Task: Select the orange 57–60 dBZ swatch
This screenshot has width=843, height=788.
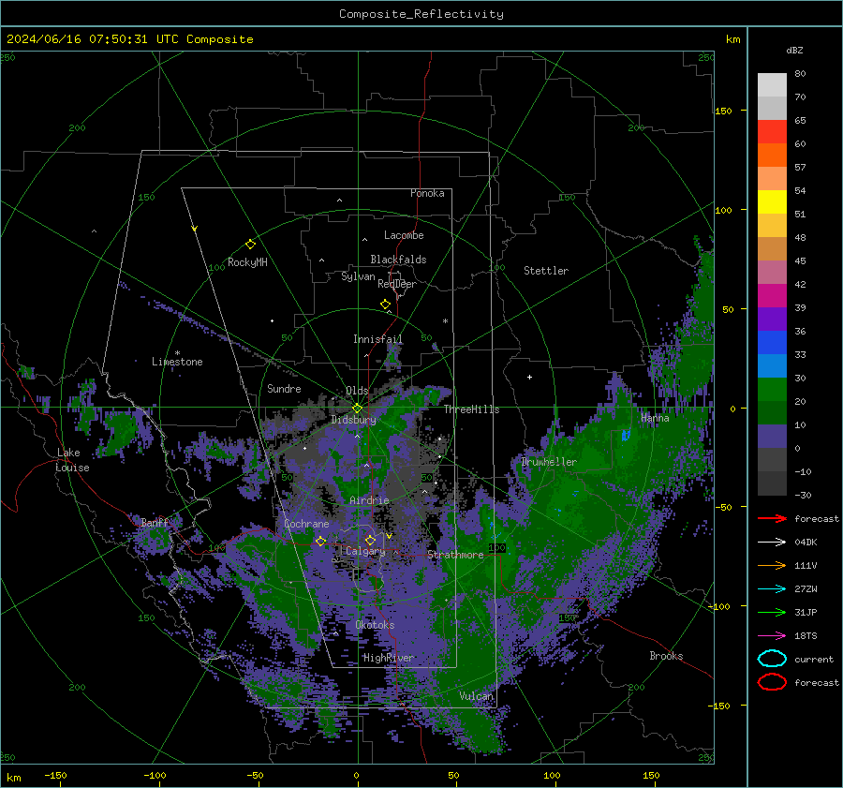Action: pos(772,156)
